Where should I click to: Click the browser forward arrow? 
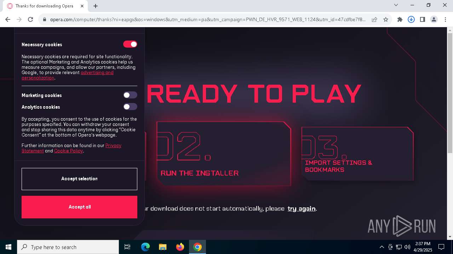[19, 19]
